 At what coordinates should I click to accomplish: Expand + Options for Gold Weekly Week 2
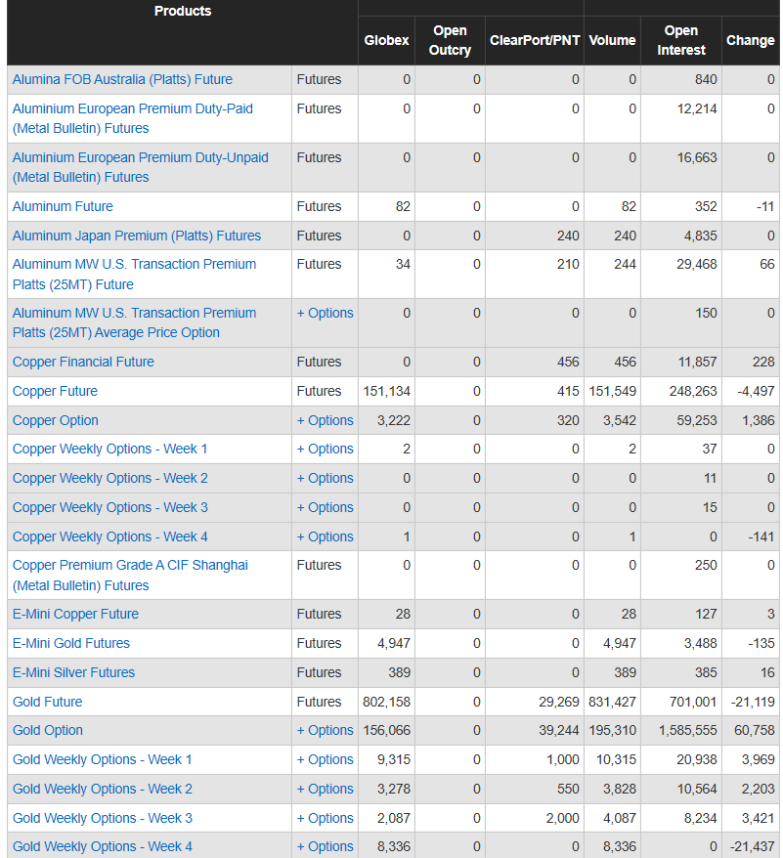(325, 789)
